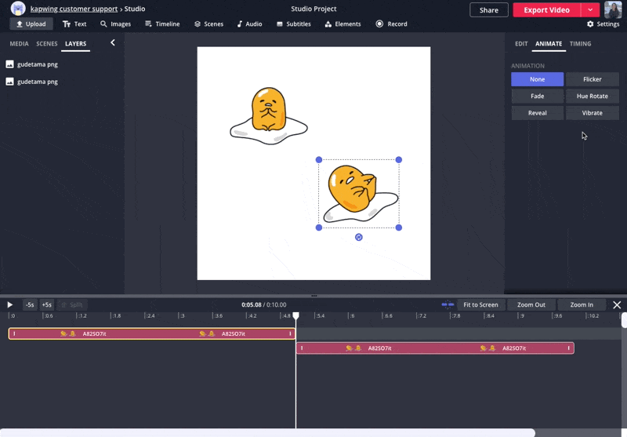This screenshot has width=627, height=437.
Task: Close the timeline panel with X
Action: click(x=617, y=304)
